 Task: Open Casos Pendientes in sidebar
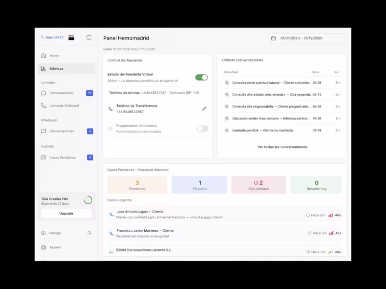[x=67, y=158]
